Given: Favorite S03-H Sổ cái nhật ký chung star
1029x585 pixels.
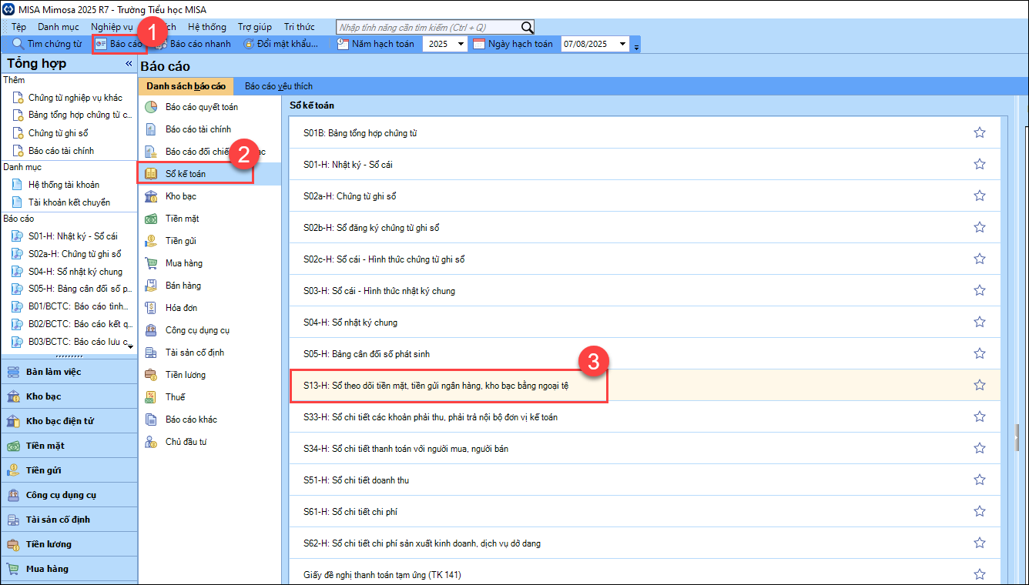Looking at the screenshot, I should (980, 290).
